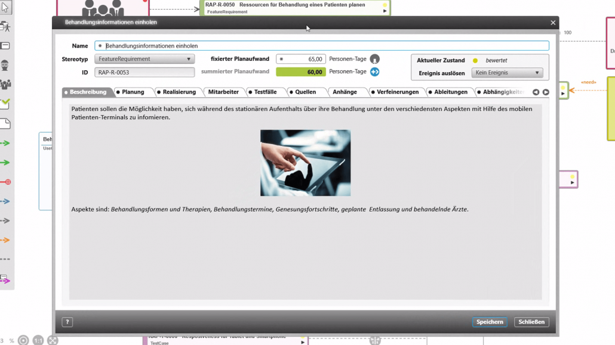
Task: Select the pointer tool in left toolbar
Action: click(5, 7)
